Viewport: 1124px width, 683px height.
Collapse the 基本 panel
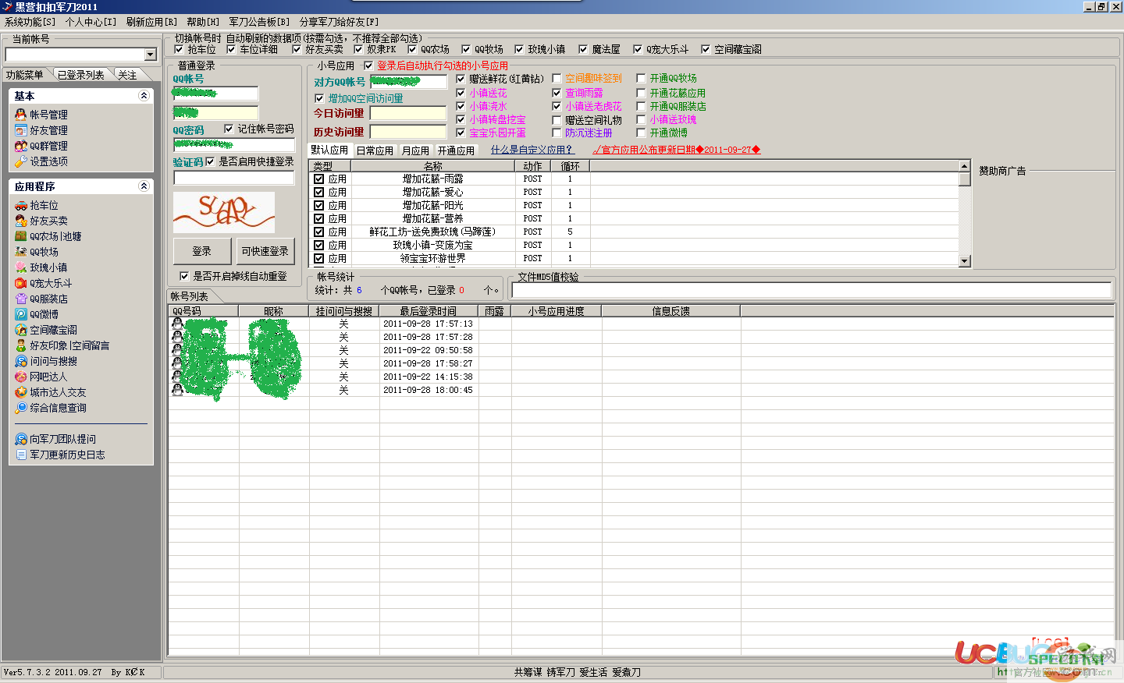(x=144, y=96)
